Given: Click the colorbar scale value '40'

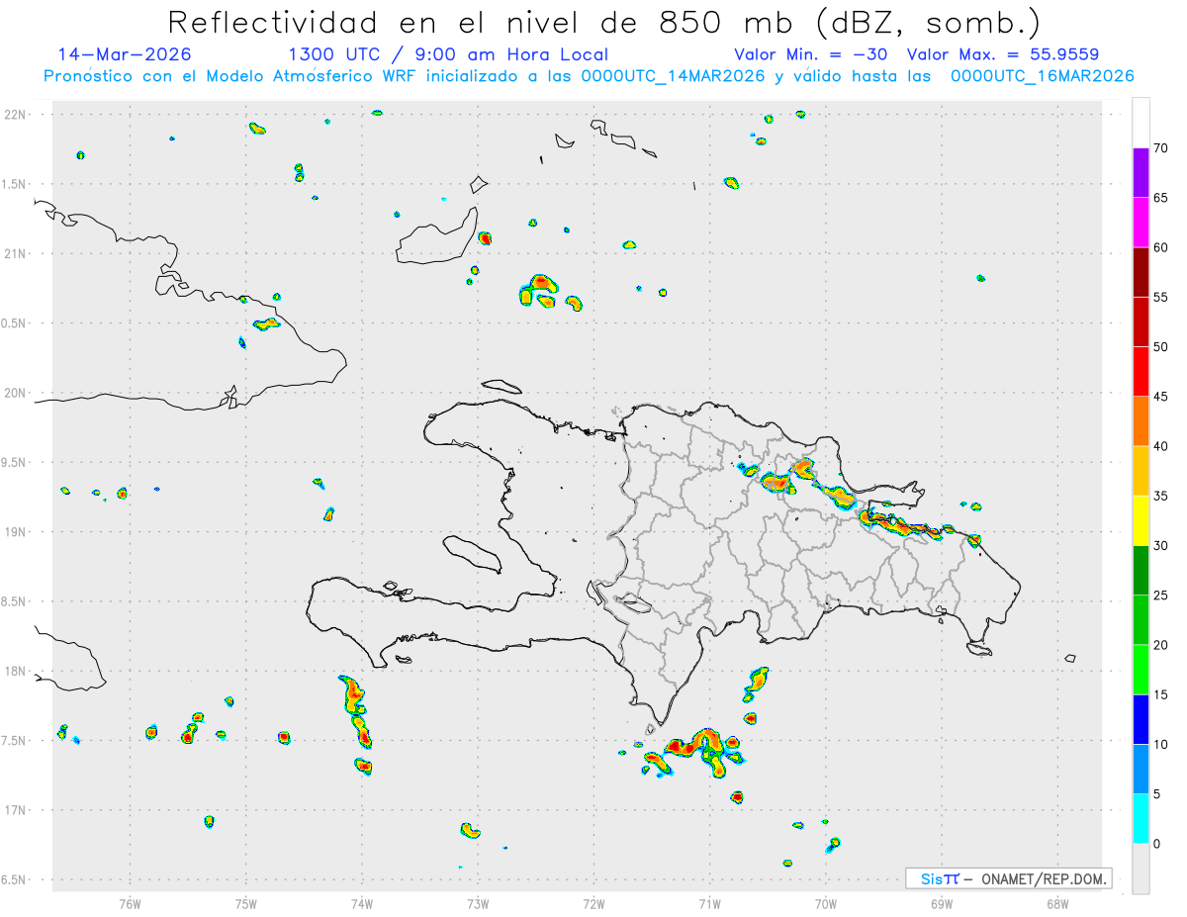Looking at the screenshot, I should click(1161, 446).
